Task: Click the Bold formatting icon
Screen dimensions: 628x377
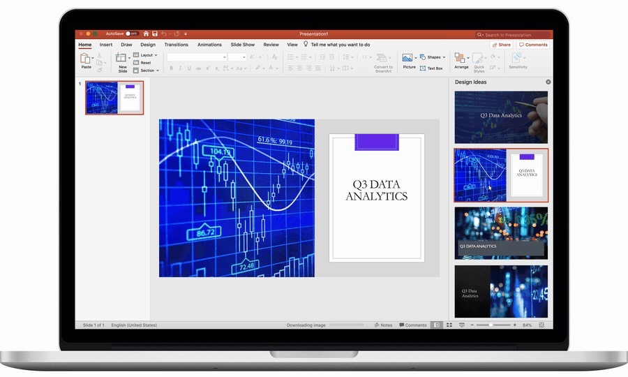Action: [x=171, y=68]
